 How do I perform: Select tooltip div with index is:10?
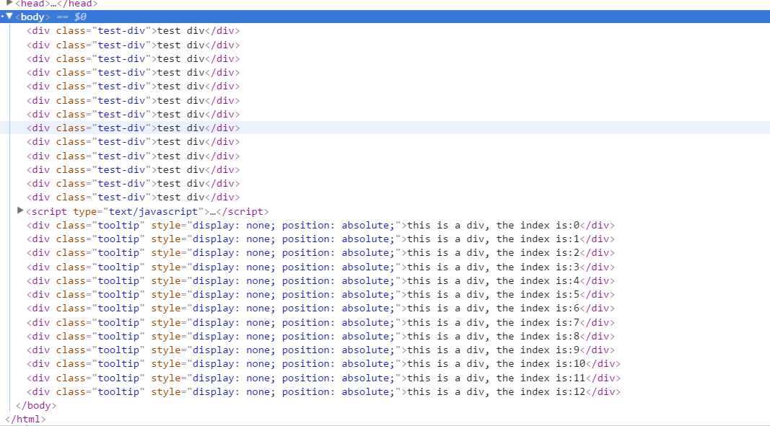[323, 364]
